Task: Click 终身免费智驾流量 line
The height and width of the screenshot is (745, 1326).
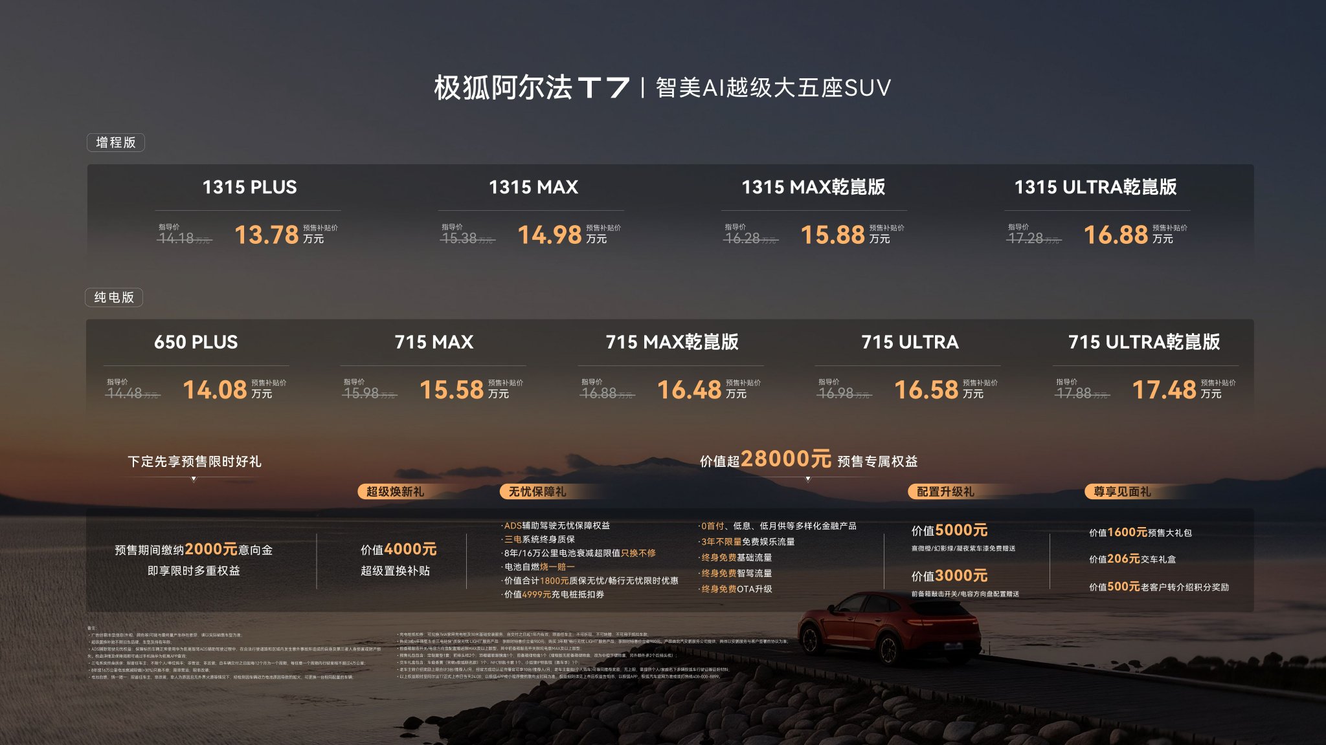Action: (736, 573)
